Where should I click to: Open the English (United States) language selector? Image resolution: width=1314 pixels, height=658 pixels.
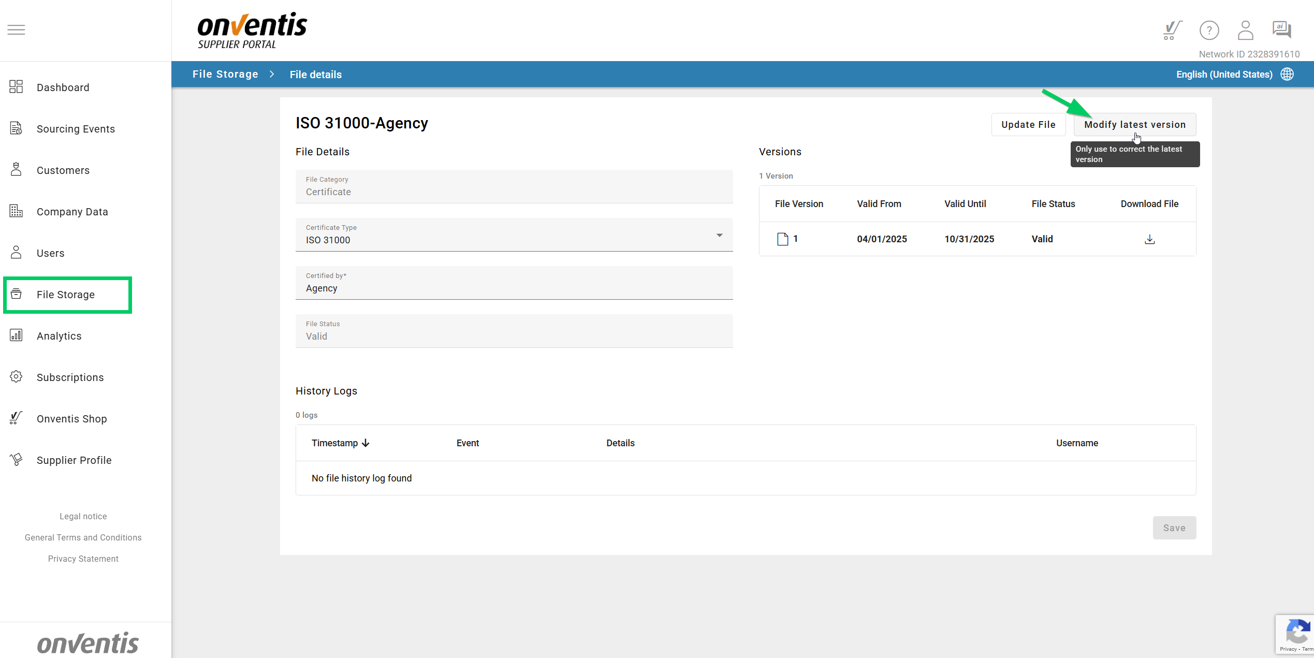coord(1224,75)
